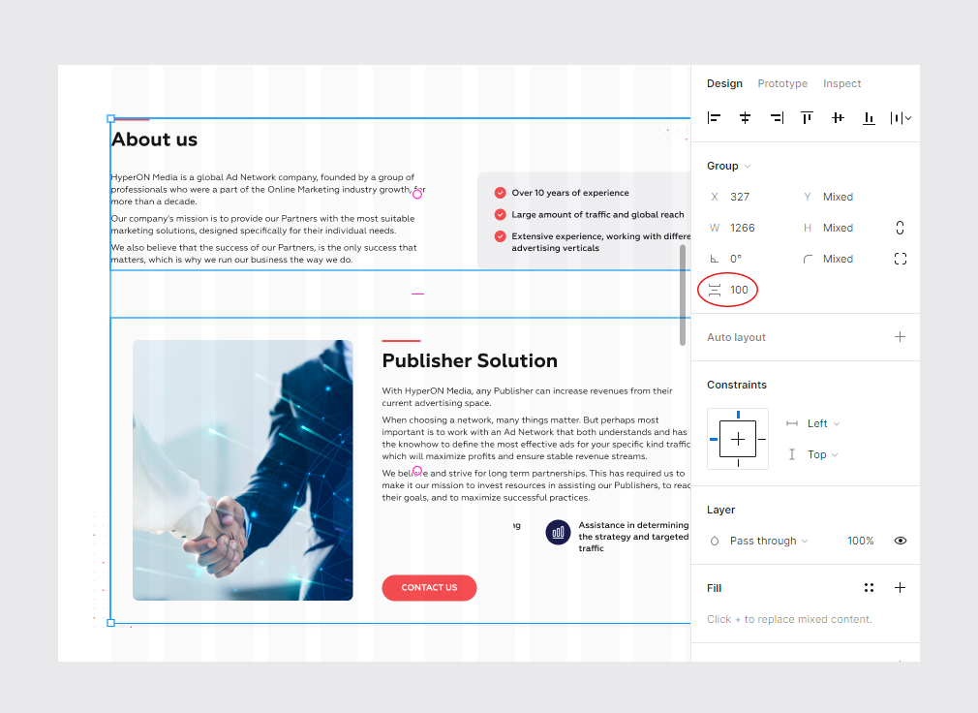The height and width of the screenshot is (713, 978).
Task: Open the Left horizontal constraint dropdown
Action: point(823,423)
